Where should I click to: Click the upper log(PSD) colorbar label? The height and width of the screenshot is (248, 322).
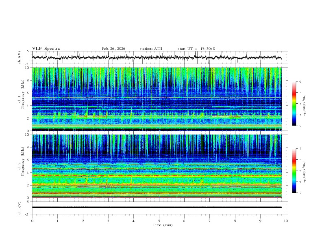pos(305,106)
